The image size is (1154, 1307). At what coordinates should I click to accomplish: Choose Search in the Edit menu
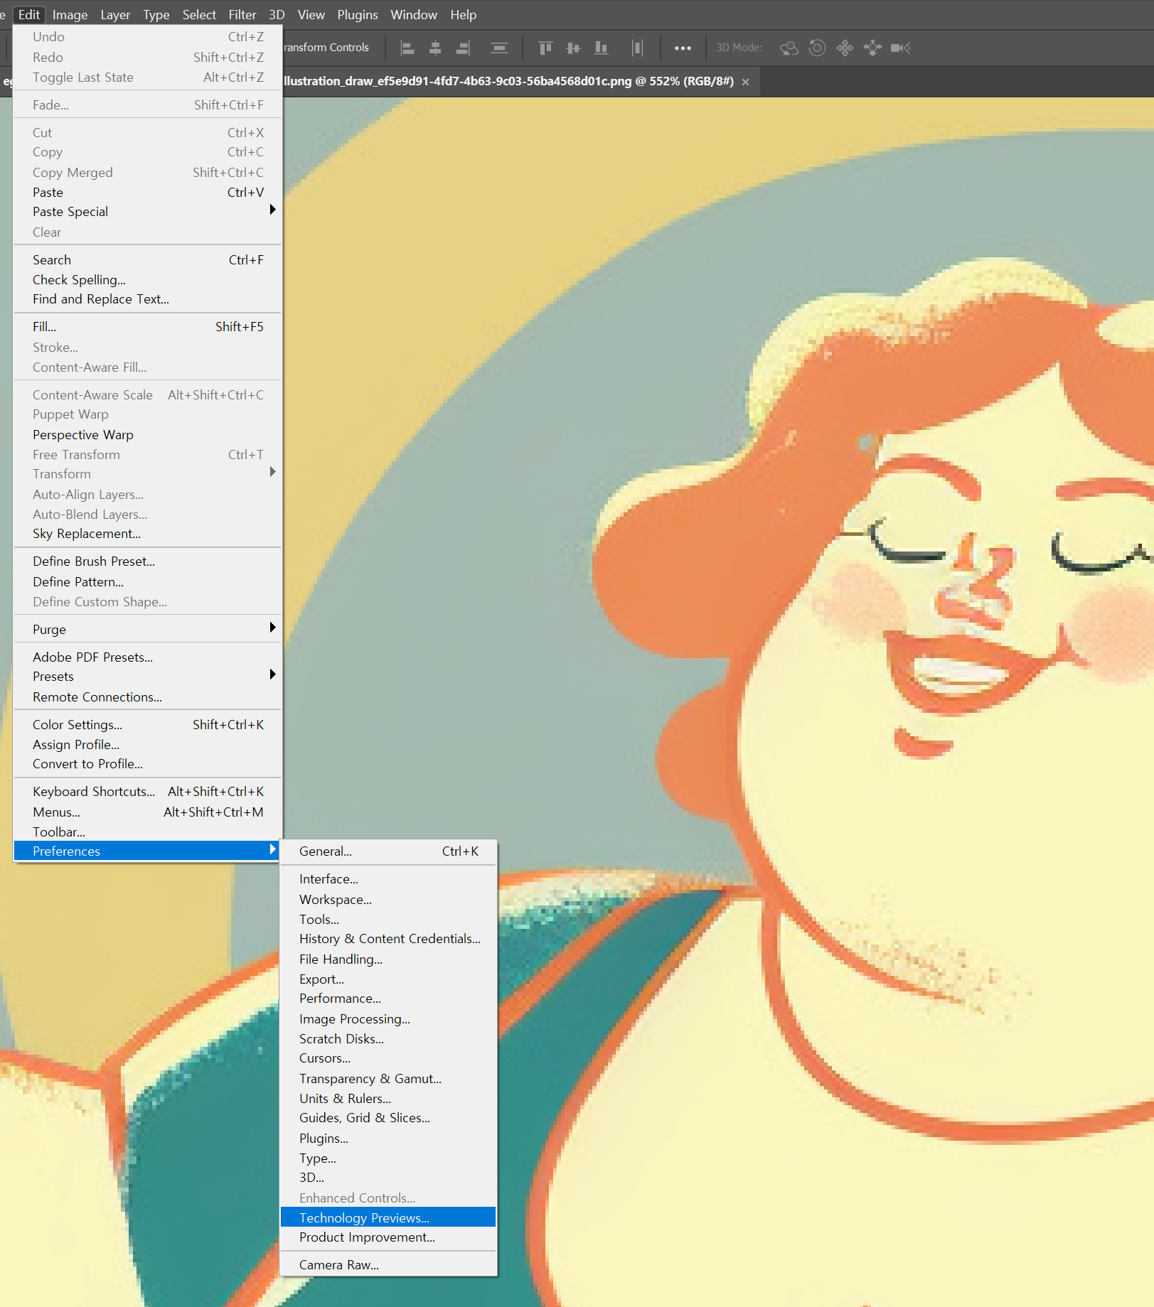coord(148,260)
